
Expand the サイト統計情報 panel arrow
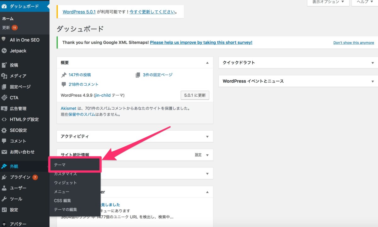[x=207, y=155]
